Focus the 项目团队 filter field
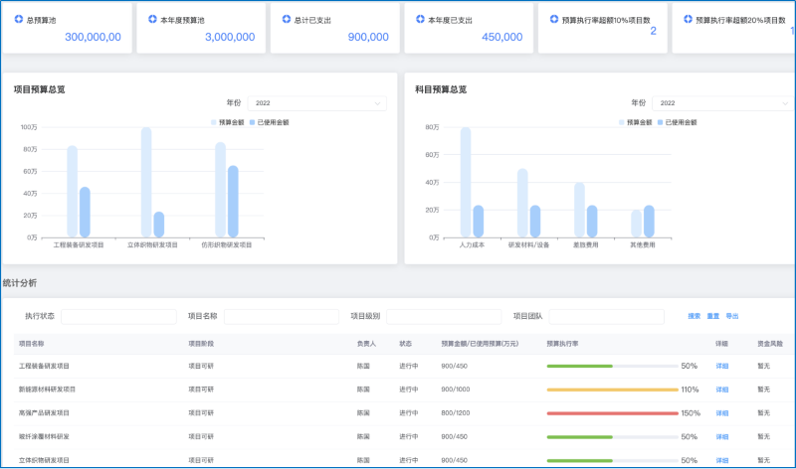 tap(607, 316)
